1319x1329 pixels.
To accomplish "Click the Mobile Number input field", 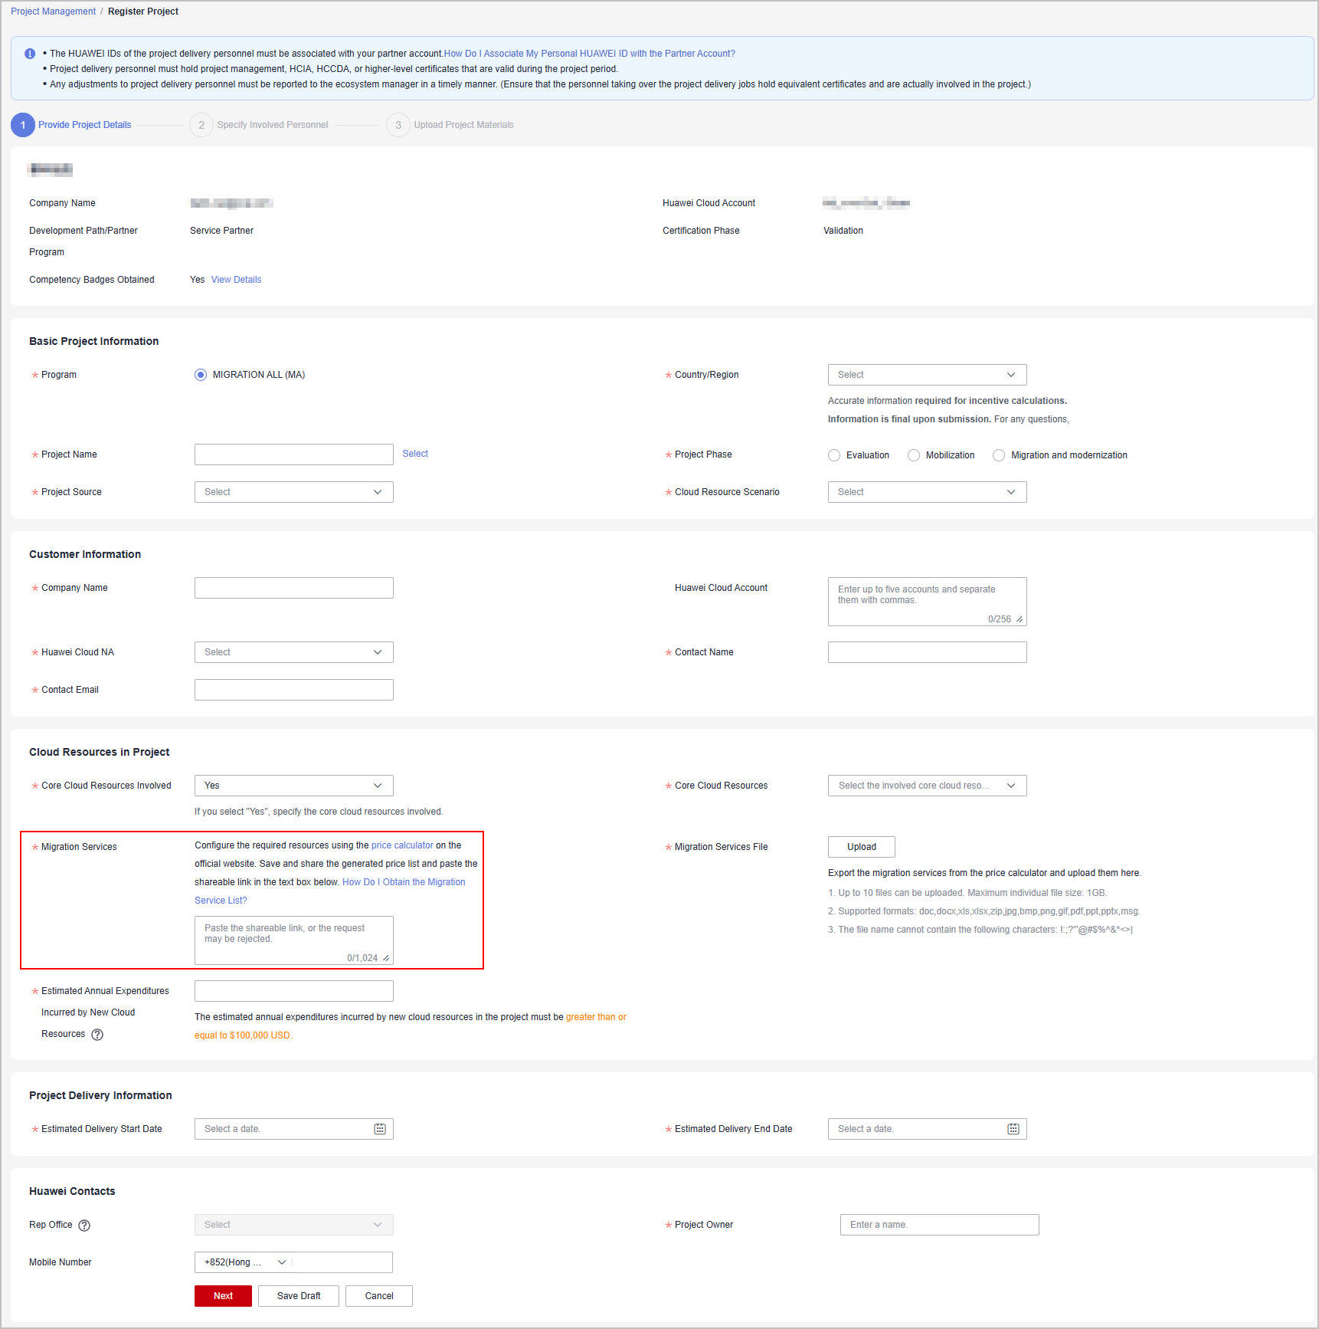I will (x=342, y=1262).
